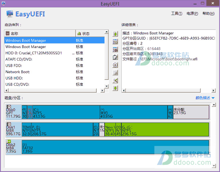Screen dimensions: 220x172
Task: Sort boot list by 状态 column header
Action: (90, 33)
